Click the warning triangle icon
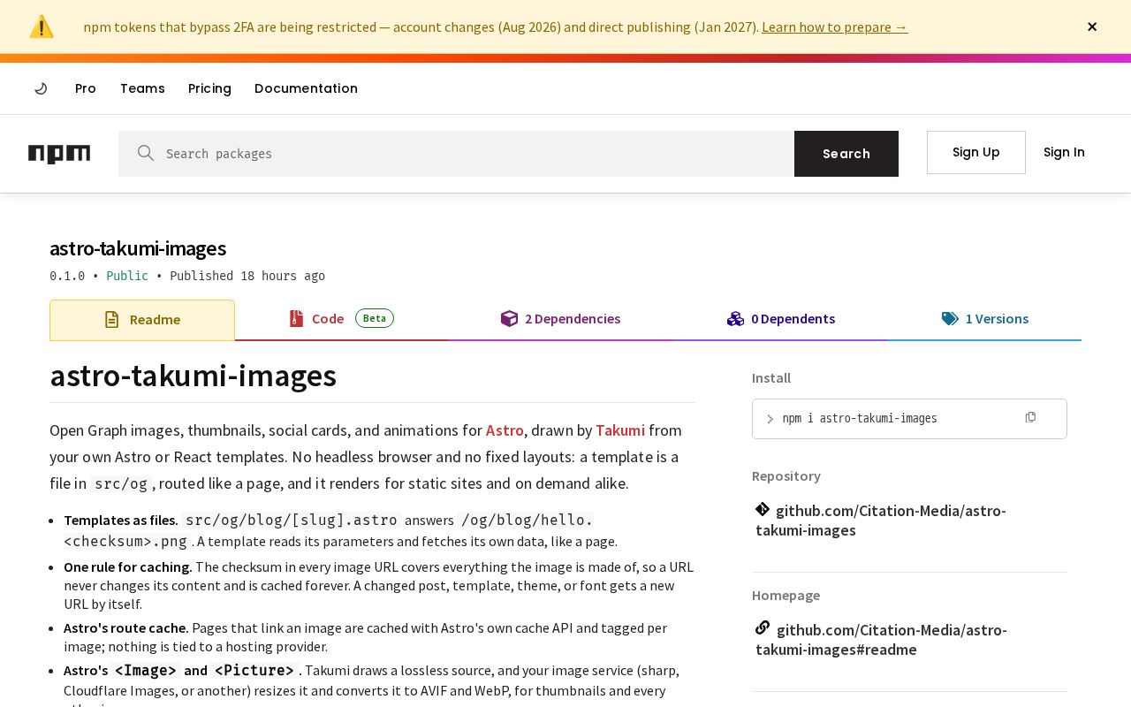The height and width of the screenshot is (707, 1131). tap(42, 27)
